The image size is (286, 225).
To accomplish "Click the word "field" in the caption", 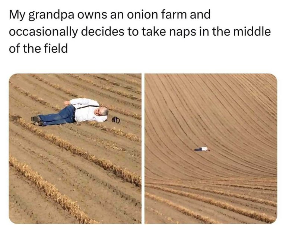I will tap(56, 48).
